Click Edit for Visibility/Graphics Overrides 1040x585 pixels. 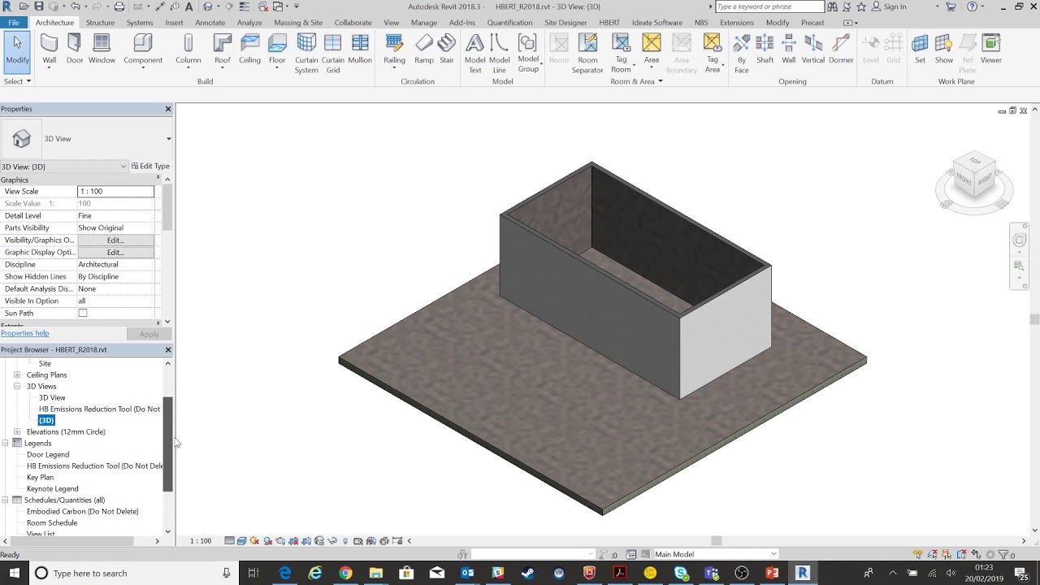pyautogui.click(x=115, y=240)
